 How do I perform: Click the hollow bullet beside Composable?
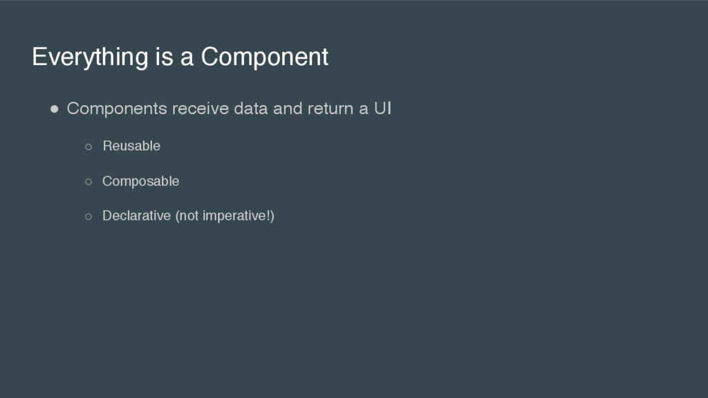[88, 182]
